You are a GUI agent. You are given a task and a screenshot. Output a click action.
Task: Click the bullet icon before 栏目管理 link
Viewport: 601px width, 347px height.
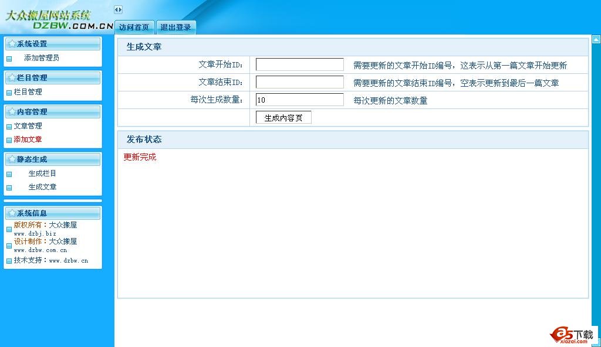tap(9, 93)
